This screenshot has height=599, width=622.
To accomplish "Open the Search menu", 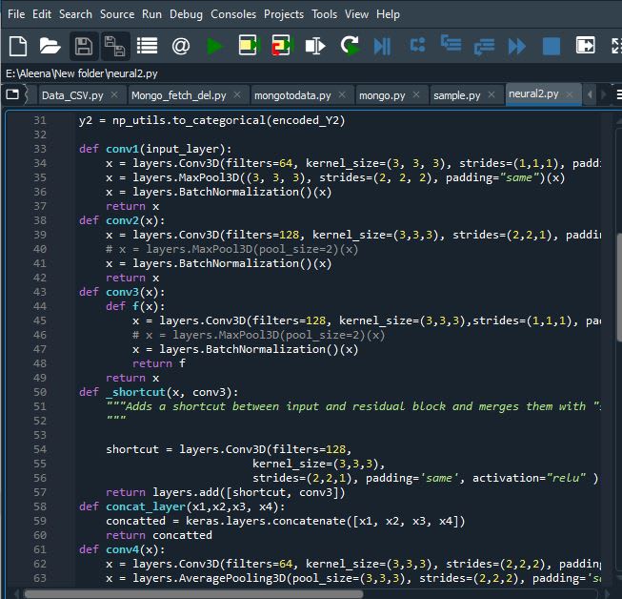I will point(75,14).
